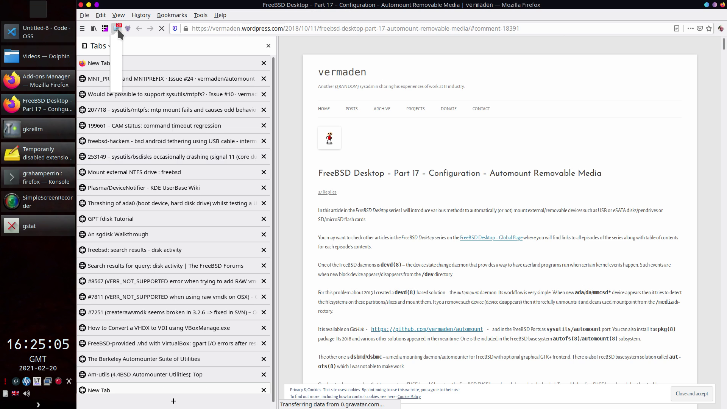Close the Am-utils Automounter Utilities tab

pyautogui.click(x=264, y=375)
